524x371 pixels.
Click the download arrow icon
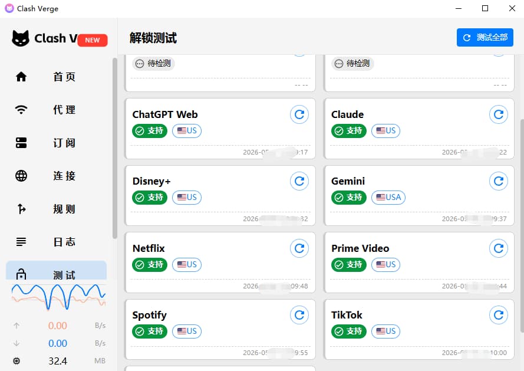click(x=17, y=343)
